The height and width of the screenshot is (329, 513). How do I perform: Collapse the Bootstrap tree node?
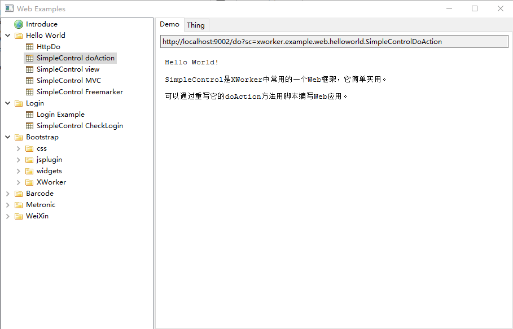pos(8,137)
